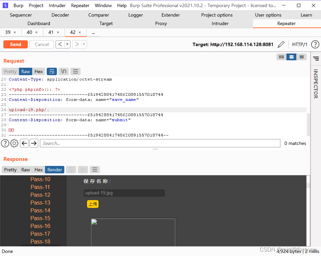Click the Burp Suite logo icon

(5, 5)
